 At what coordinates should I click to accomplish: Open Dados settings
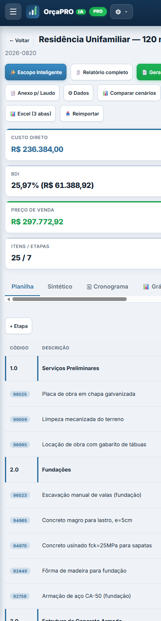tap(78, 93)
